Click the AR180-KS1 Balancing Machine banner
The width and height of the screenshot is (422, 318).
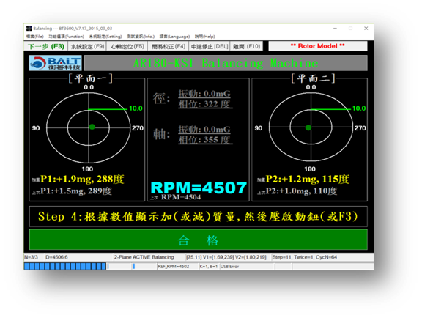coord(226,63)
